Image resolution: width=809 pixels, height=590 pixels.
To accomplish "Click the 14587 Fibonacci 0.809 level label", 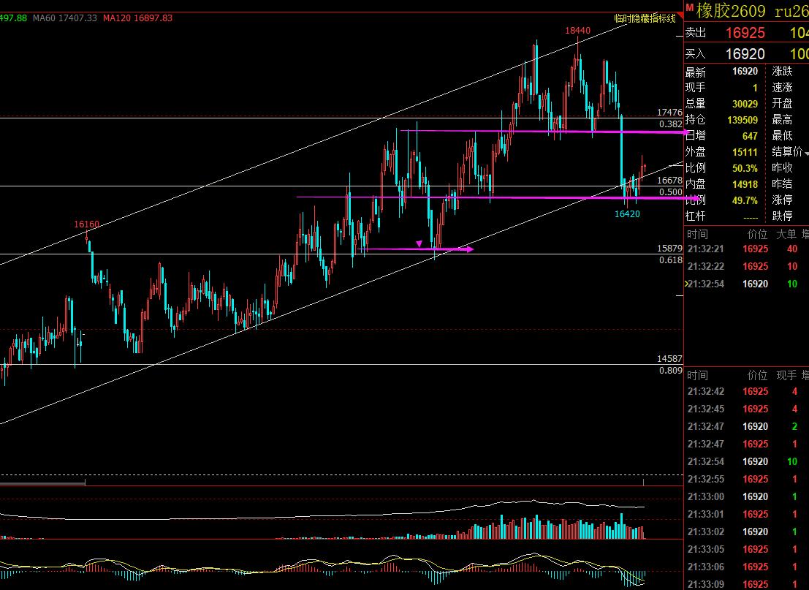I will tap(669, 364).
